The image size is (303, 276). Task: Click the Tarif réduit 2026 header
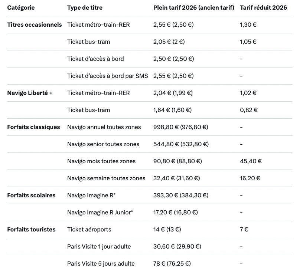point(263,7)
